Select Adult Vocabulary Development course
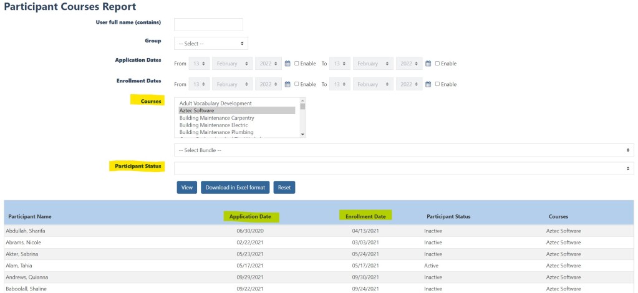The image size is (638, 293). click(x=237, y=103)
